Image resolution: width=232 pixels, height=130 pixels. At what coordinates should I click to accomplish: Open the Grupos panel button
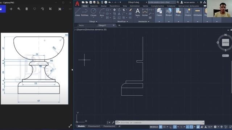click(x=188, y=12)
